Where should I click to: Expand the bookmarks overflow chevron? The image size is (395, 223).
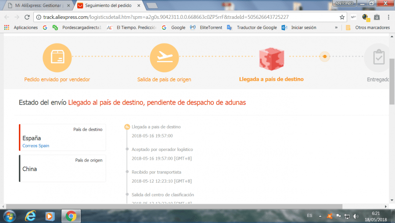(336, 28)
